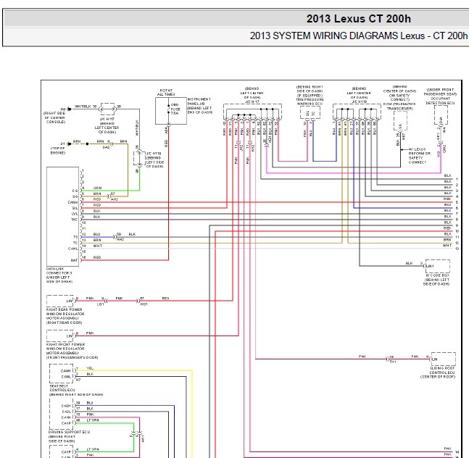This screenshot has width=469, height=458.
Task: Click the "BAT" pin on data link connector
Action: click(x=74, y=260)
